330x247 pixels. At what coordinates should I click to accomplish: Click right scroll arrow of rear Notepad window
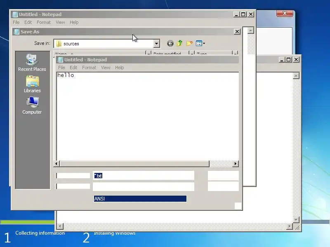point(290,226)
